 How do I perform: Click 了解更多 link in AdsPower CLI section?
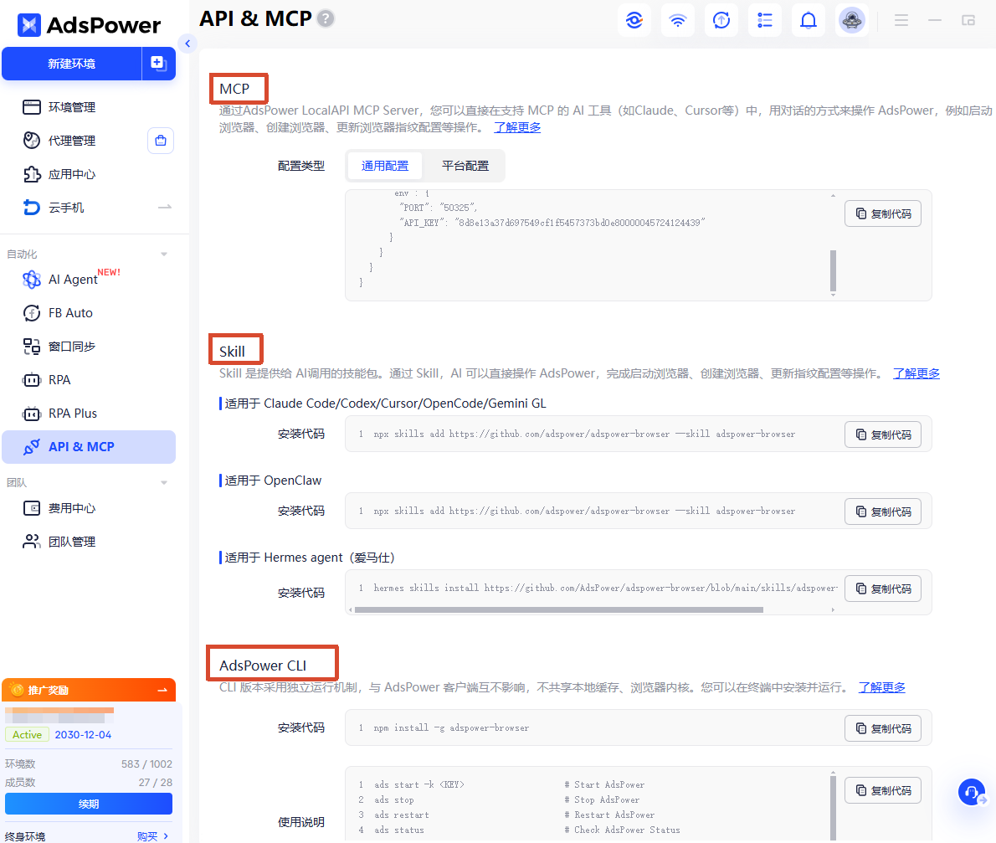tap(882, 687)
